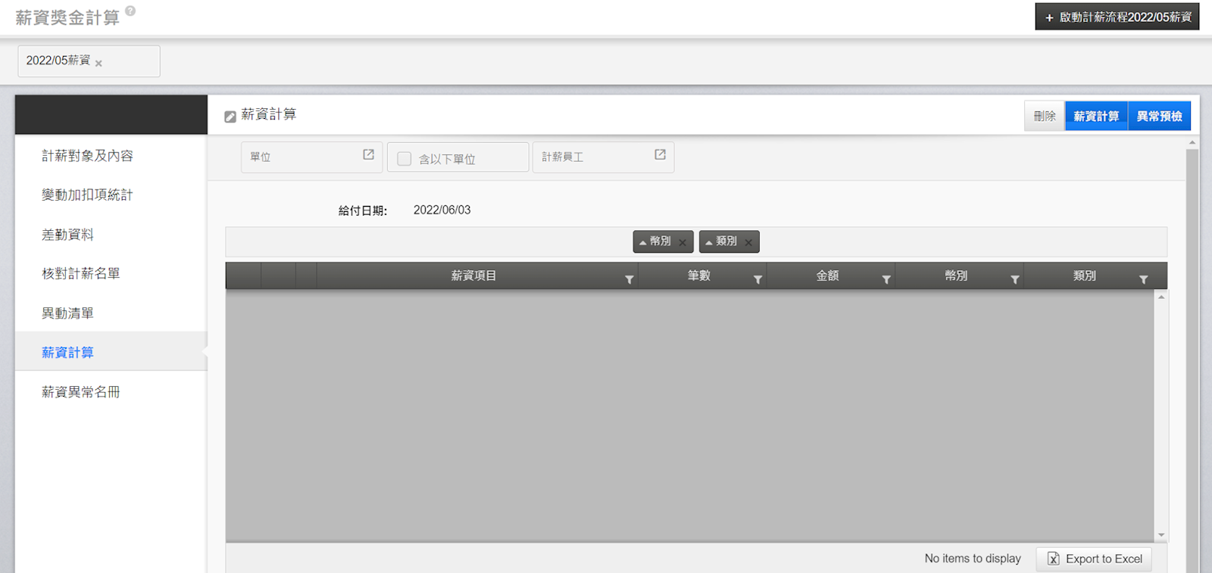Open filter icon on 類別 column

click(1143, 279)
